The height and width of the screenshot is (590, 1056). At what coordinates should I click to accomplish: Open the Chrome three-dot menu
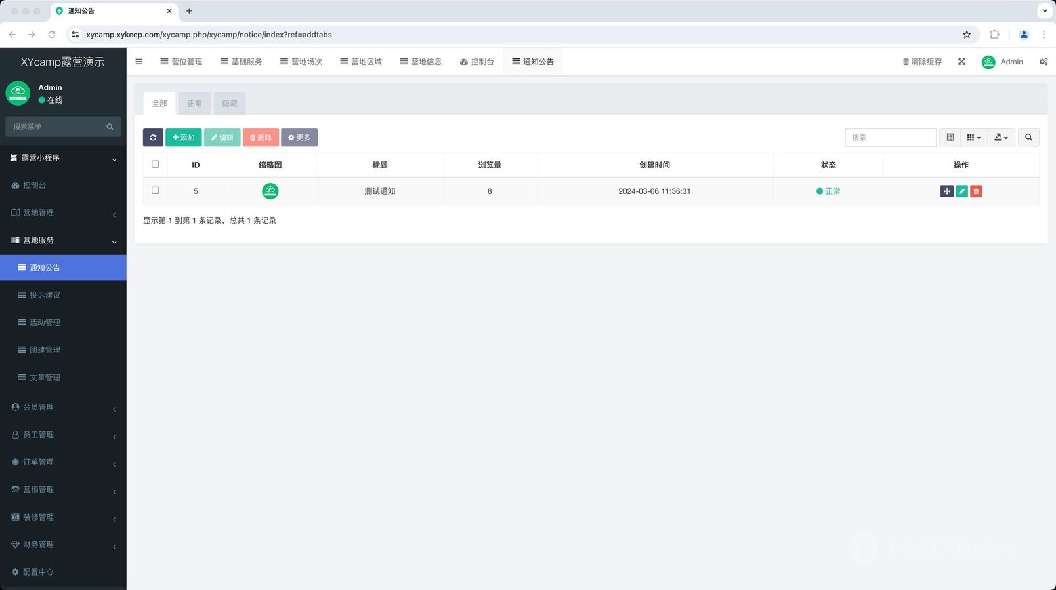pyautogui.click(x=1044, y=35)
